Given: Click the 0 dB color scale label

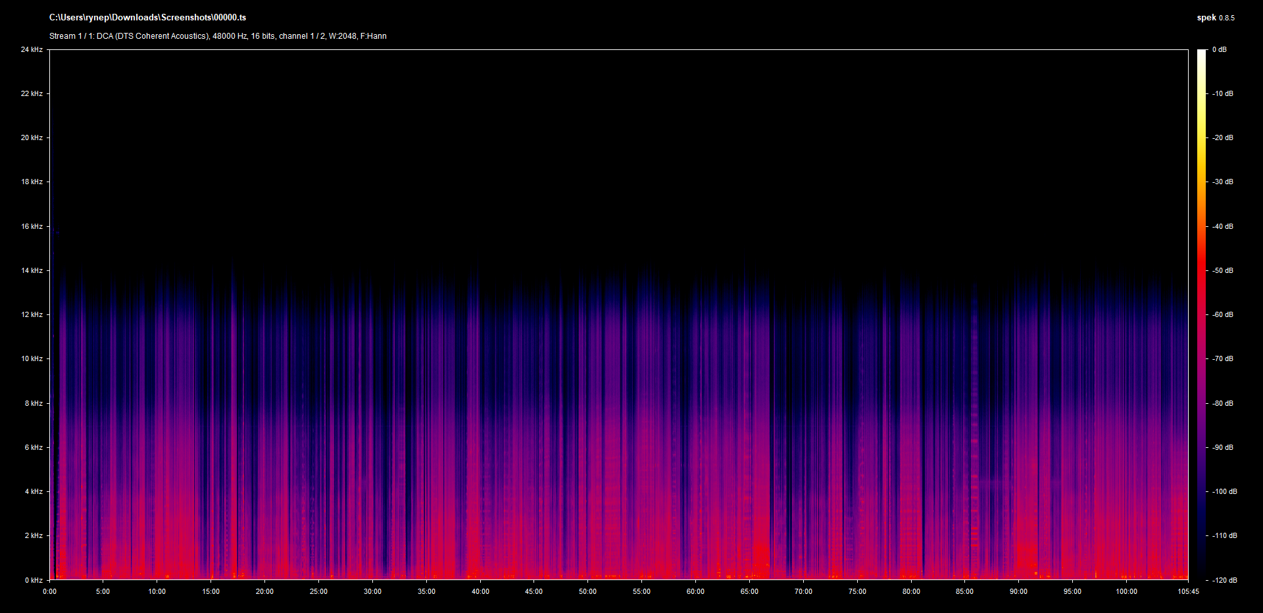Looking at the screenshot, I should coord(1220,50).
